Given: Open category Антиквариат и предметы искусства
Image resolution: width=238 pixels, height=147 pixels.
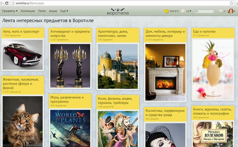Looking at the screenshot, I should click(70, 34).
